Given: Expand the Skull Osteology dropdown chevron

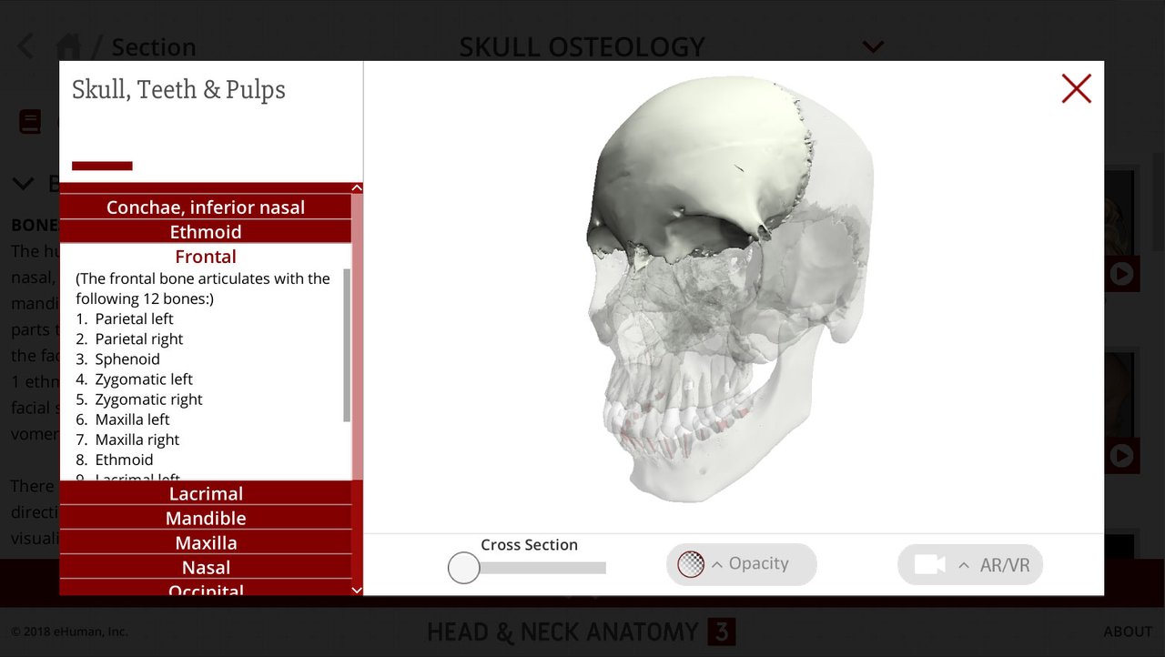Looking at the screenshot, I should [x=873, y=46].
